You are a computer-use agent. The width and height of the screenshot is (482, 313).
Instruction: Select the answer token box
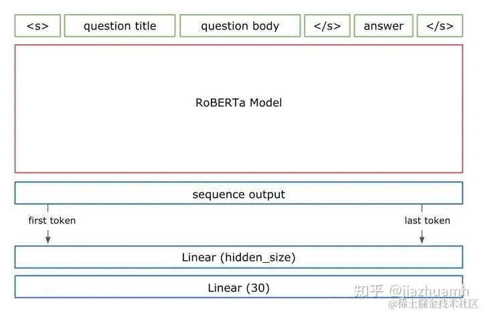click(x=384, y=26)
